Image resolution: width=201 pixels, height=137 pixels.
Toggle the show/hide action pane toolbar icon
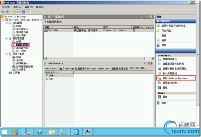coord(29,12)
